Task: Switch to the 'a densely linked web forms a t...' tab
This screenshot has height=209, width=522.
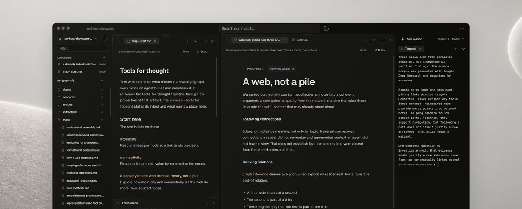Action: [x=260, y=40]
